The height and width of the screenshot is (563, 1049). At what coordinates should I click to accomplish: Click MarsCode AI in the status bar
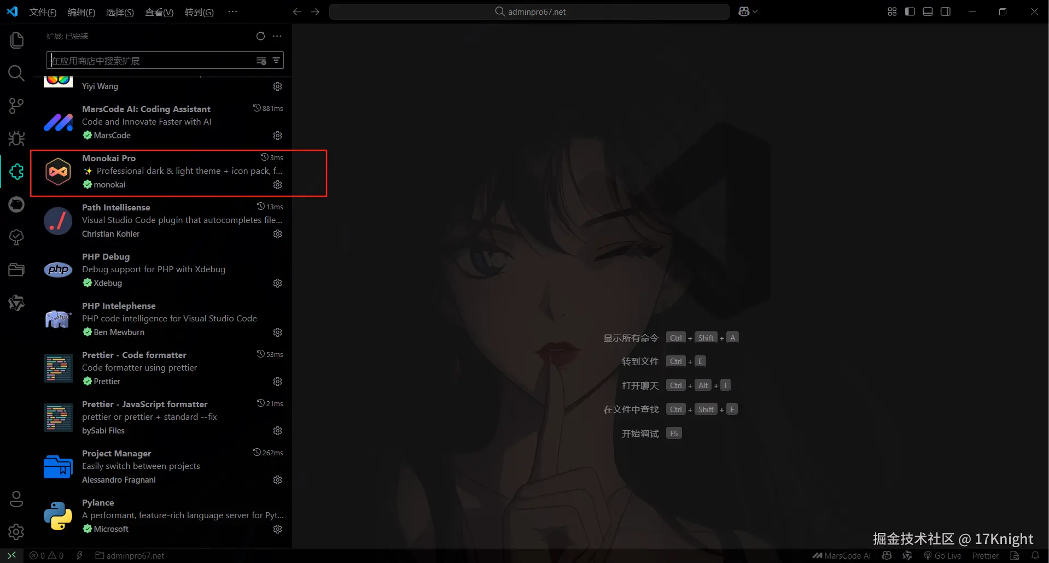tap(841, 555)
